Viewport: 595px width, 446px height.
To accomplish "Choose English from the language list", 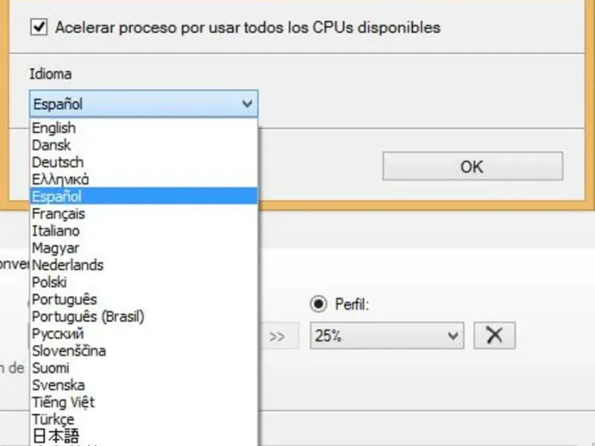I will [54, 128].
